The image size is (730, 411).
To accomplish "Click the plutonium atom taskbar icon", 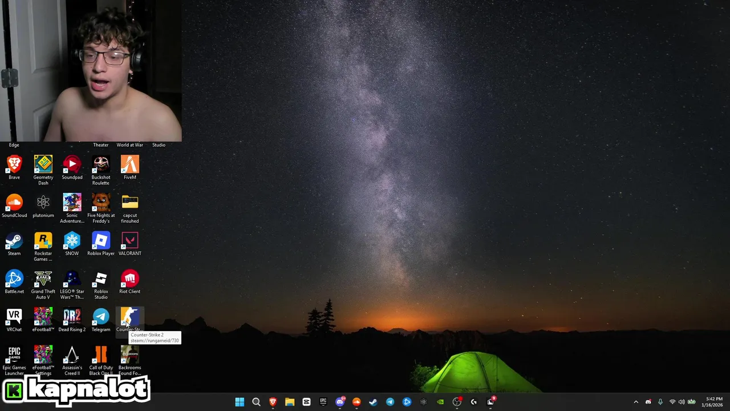I will [x=423, y=402].
